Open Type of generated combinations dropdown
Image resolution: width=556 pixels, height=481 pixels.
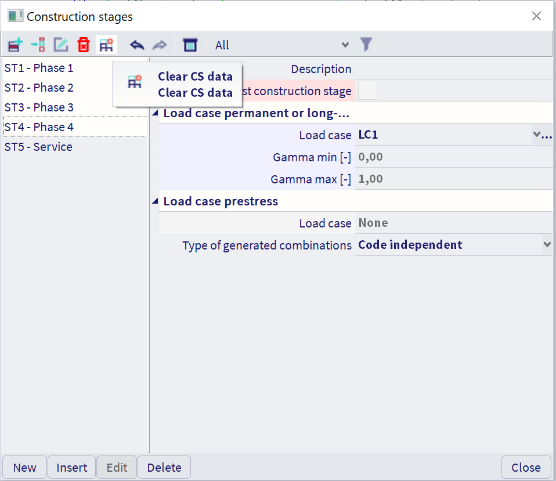click(546, 245)
